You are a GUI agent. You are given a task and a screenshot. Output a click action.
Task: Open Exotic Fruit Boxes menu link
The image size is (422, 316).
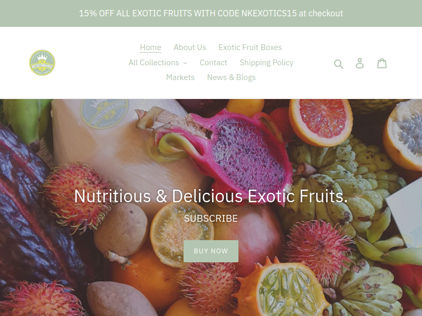pyautogui.click(x=250, y=47)
